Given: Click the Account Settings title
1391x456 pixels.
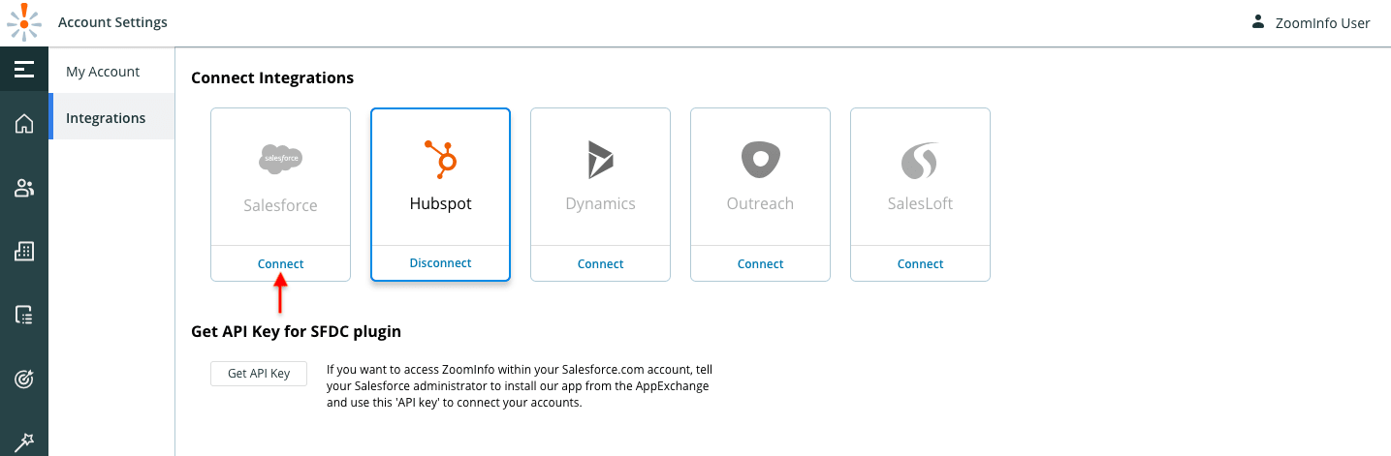Looking at the screenshot, I should point(112,22).
